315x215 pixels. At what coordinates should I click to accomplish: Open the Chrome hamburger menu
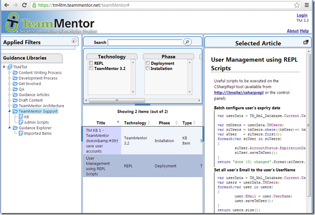307,5
